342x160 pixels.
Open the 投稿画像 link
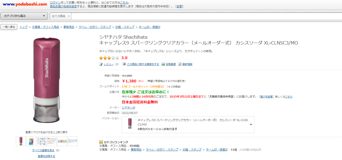coord(171,64)
